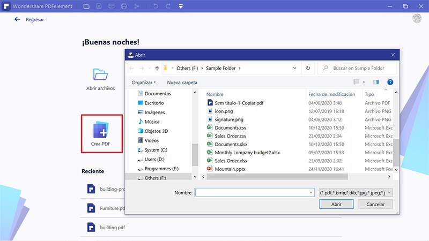Click the email envelope icon in toolbar

pos(112,6)
